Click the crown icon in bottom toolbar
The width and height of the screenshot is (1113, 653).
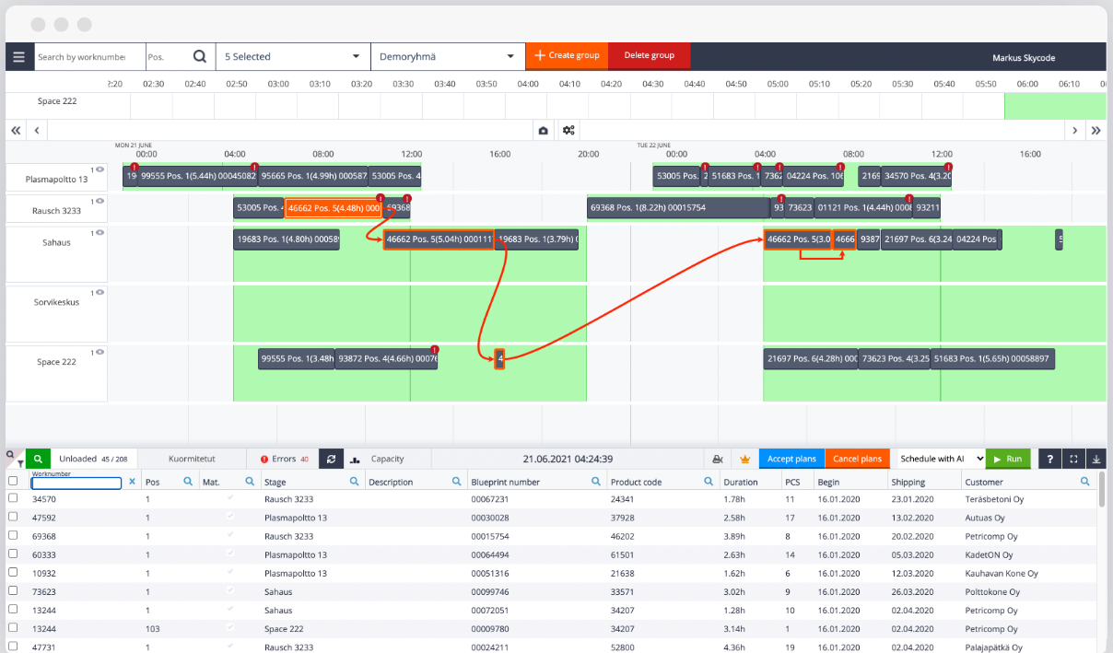(744, 459)
